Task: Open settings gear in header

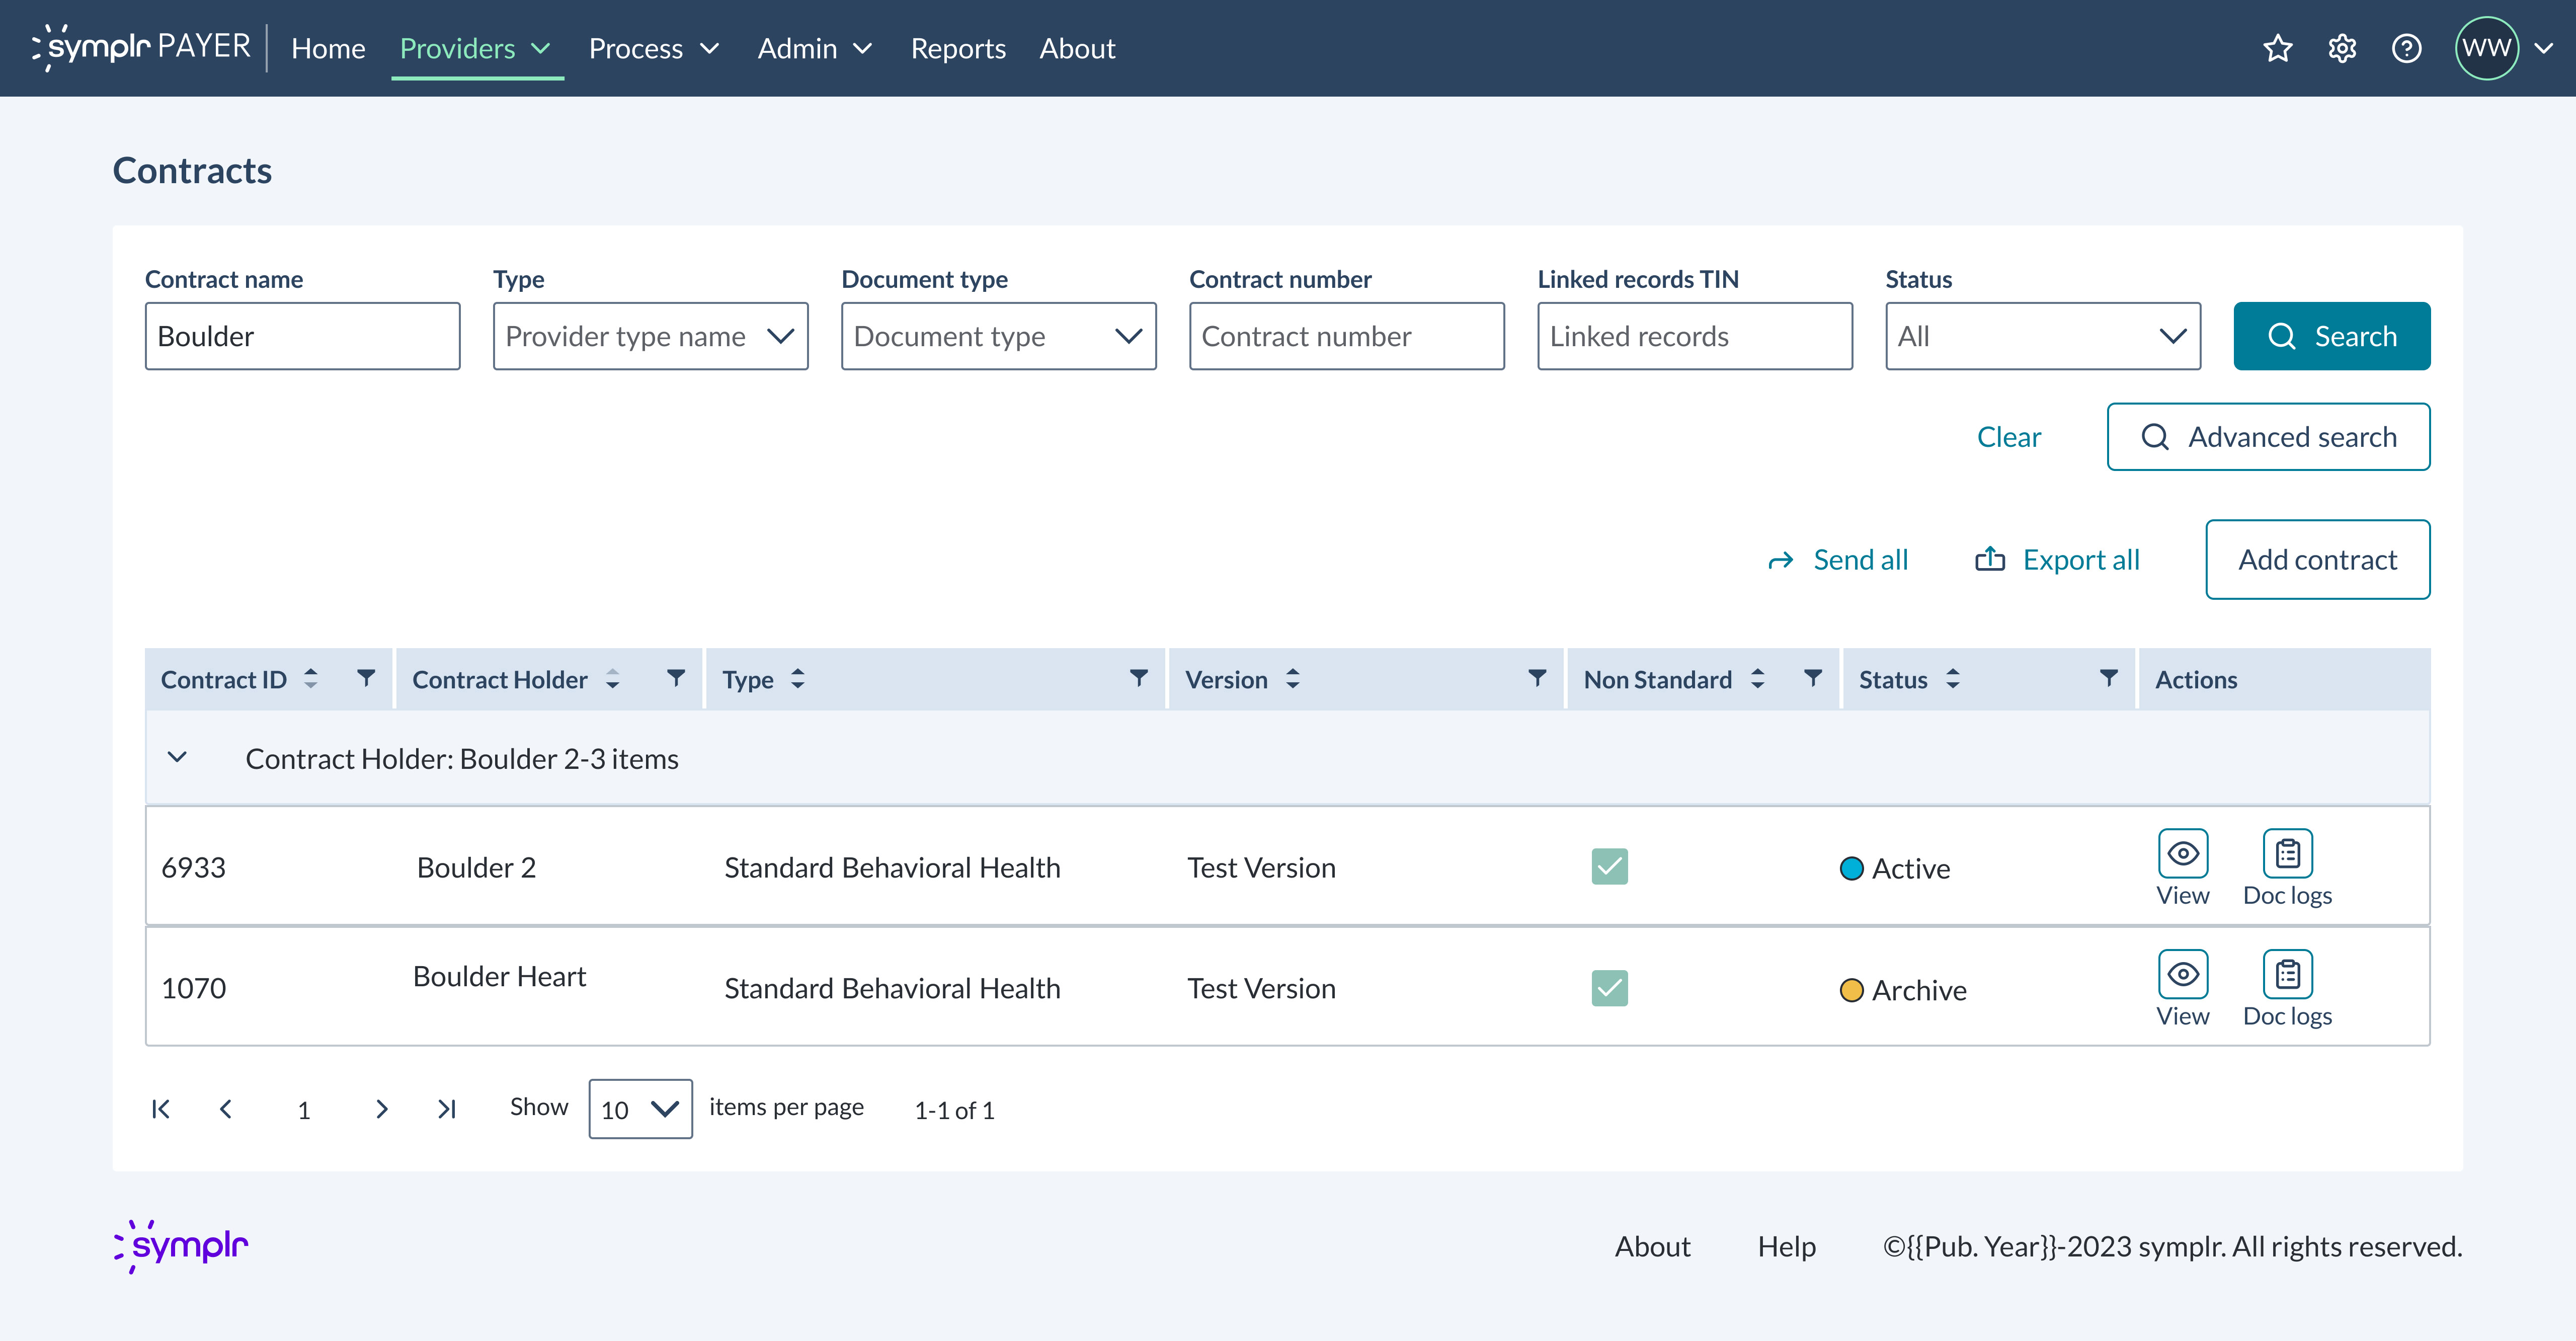Action: click(2342, 48)
